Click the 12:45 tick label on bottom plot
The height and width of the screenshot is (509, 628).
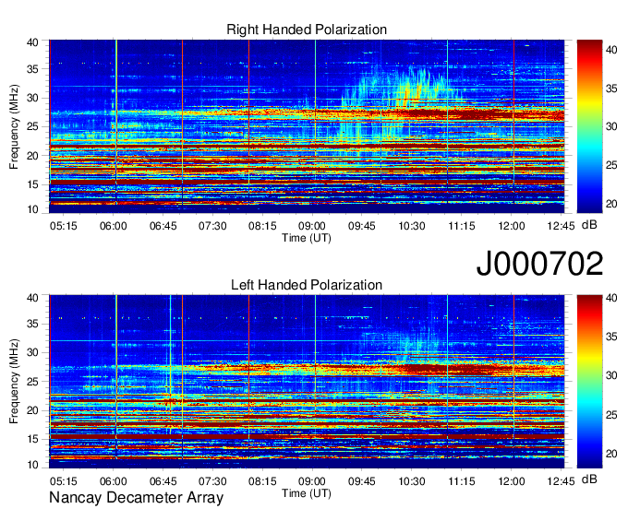561,481
